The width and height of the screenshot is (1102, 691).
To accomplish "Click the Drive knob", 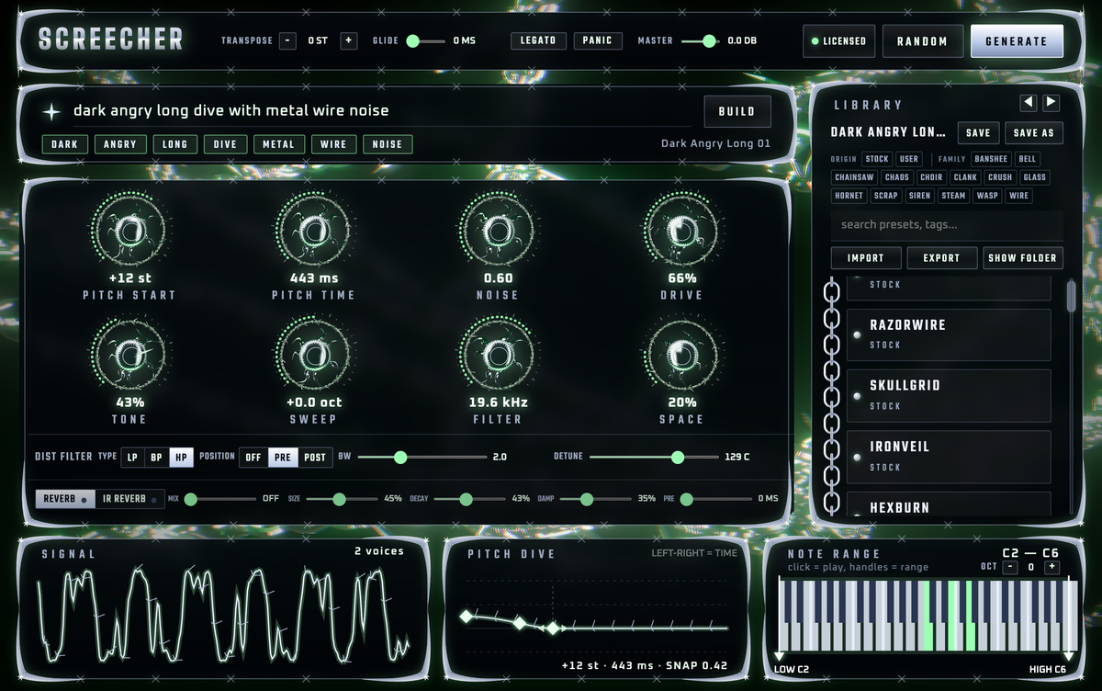I will (680, 229).
